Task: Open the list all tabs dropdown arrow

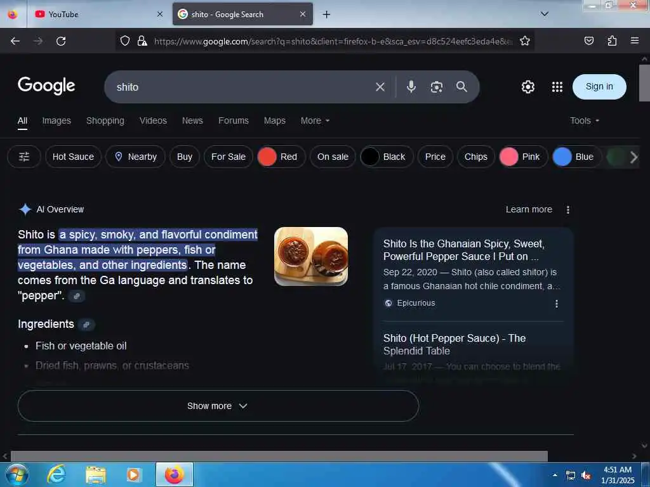Action: (x=545, y=14)
